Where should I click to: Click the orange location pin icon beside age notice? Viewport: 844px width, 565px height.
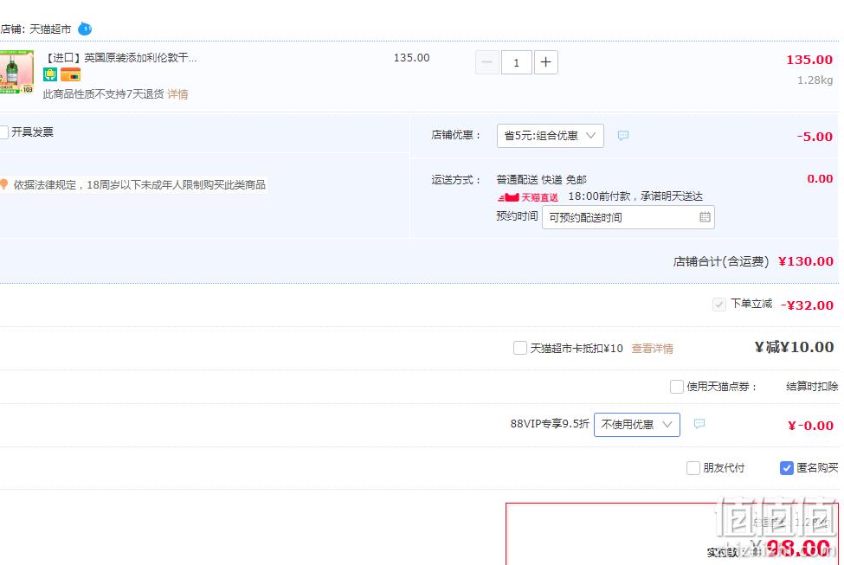3,184
